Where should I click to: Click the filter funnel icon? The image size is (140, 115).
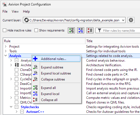click(100, 30)
